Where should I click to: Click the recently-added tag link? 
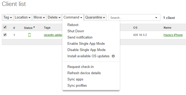[53, 35]
